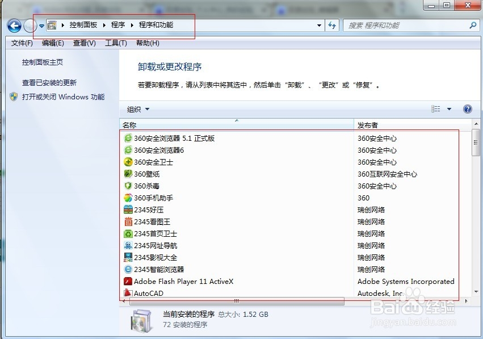Image resolution: width=483 pixels, height=339 pixels.
Task: Select the 360安全浏览器6 program icon
Action: click(128, 150)
